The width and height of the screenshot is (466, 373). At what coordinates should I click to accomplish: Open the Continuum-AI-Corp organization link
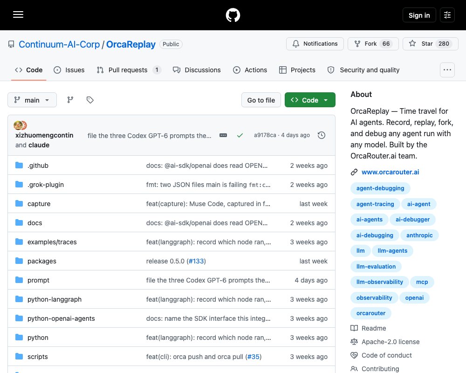[x=59, y=44]
